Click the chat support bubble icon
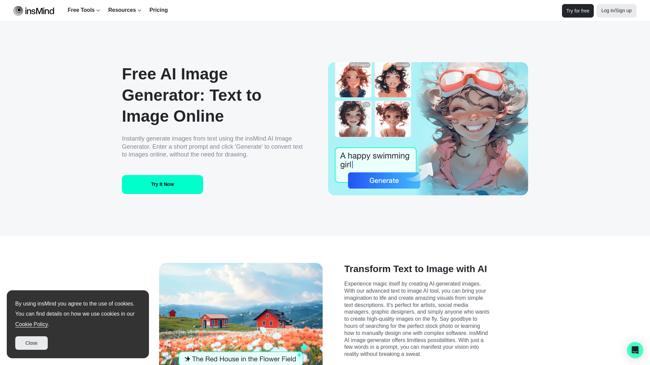 pyautogui.click(x=635, y=350)
